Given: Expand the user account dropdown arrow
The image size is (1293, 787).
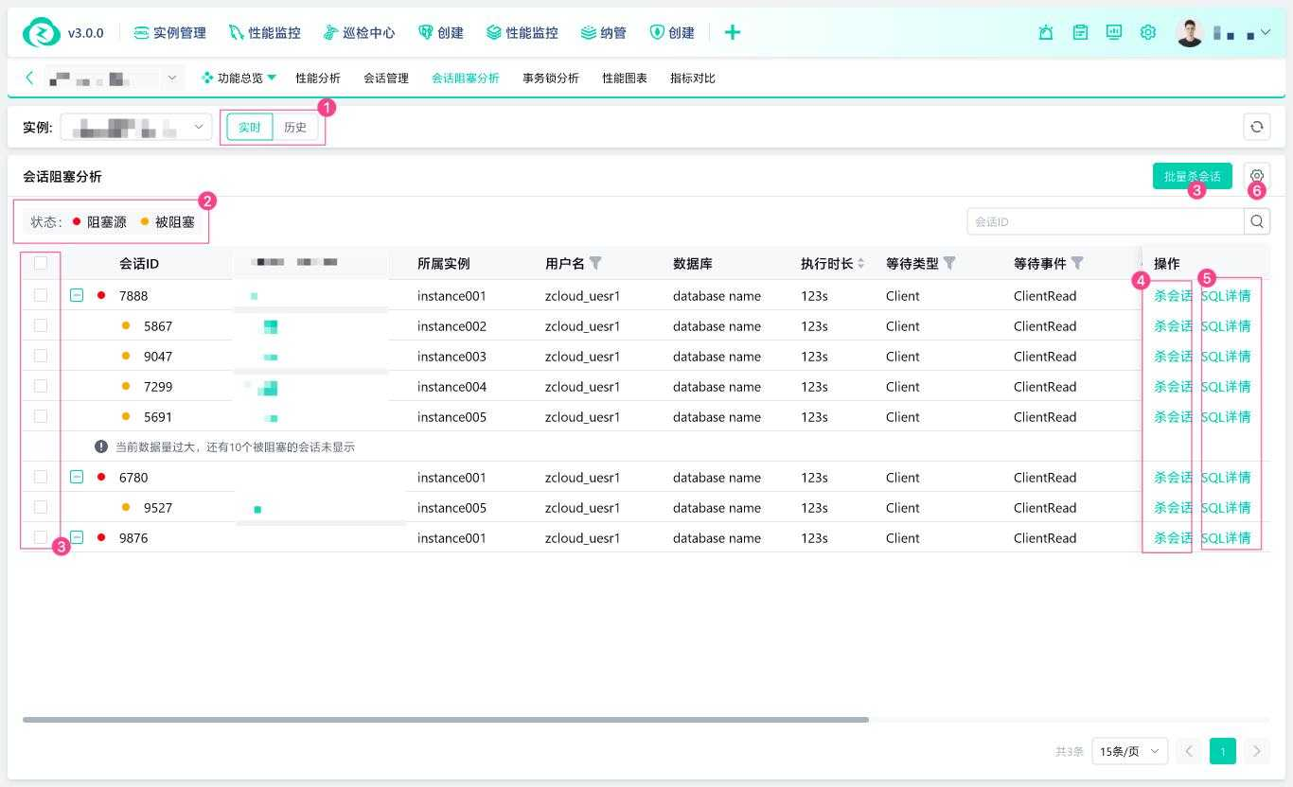Looking at the screenshot, I should (1265, 32).
